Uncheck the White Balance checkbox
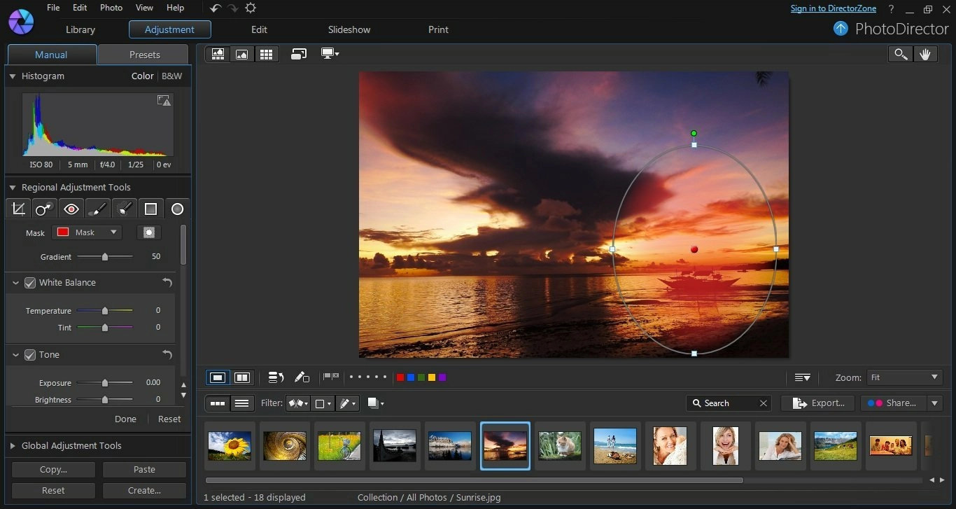Screen dimensions: 956x509 (x=30, y=283)
